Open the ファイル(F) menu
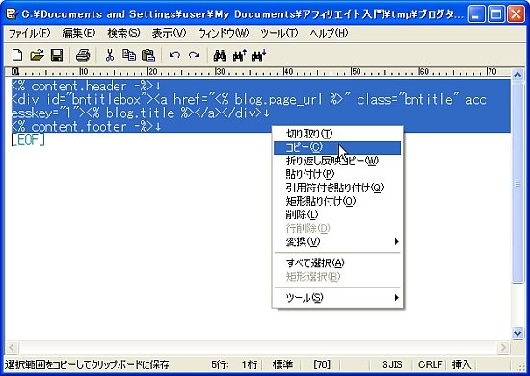 (x=30, y=33)
